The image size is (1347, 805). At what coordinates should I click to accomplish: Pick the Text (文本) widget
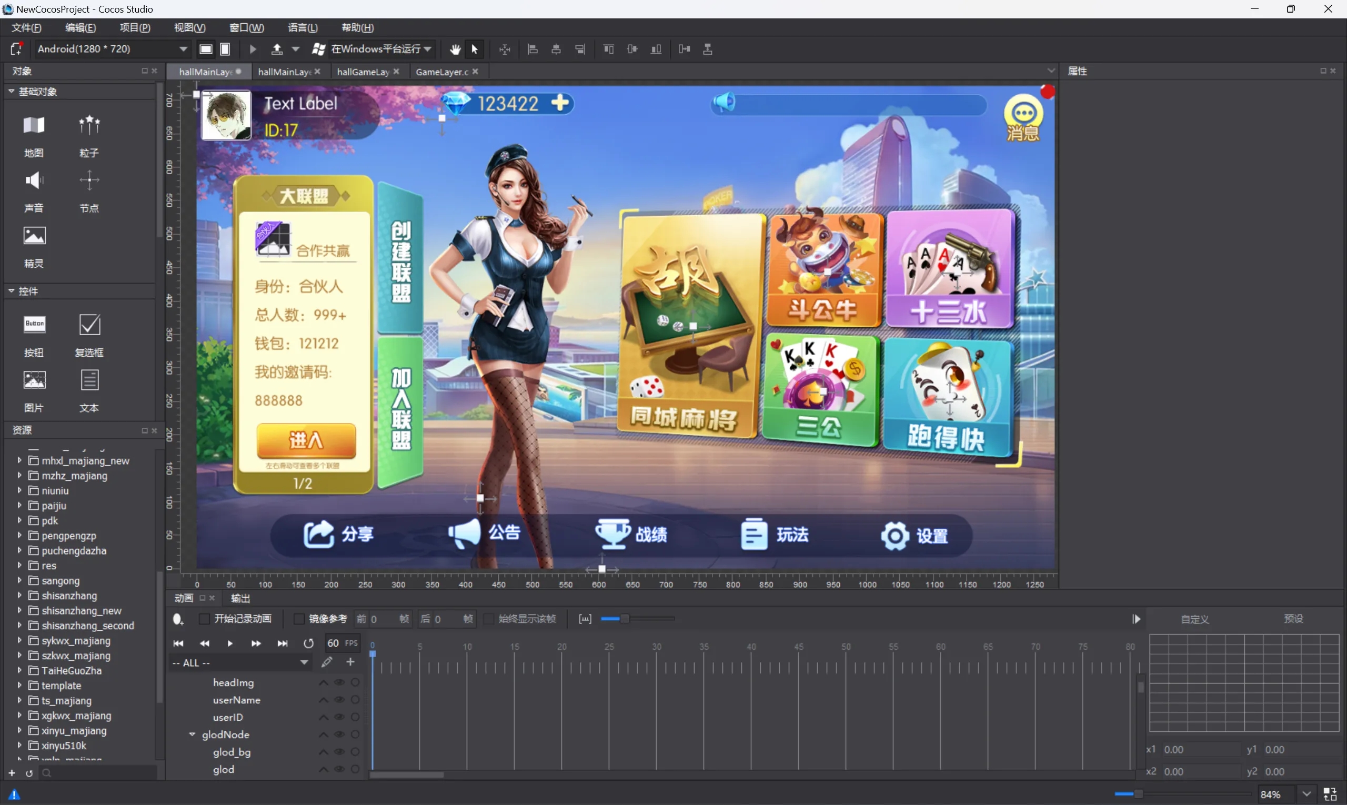89,390
